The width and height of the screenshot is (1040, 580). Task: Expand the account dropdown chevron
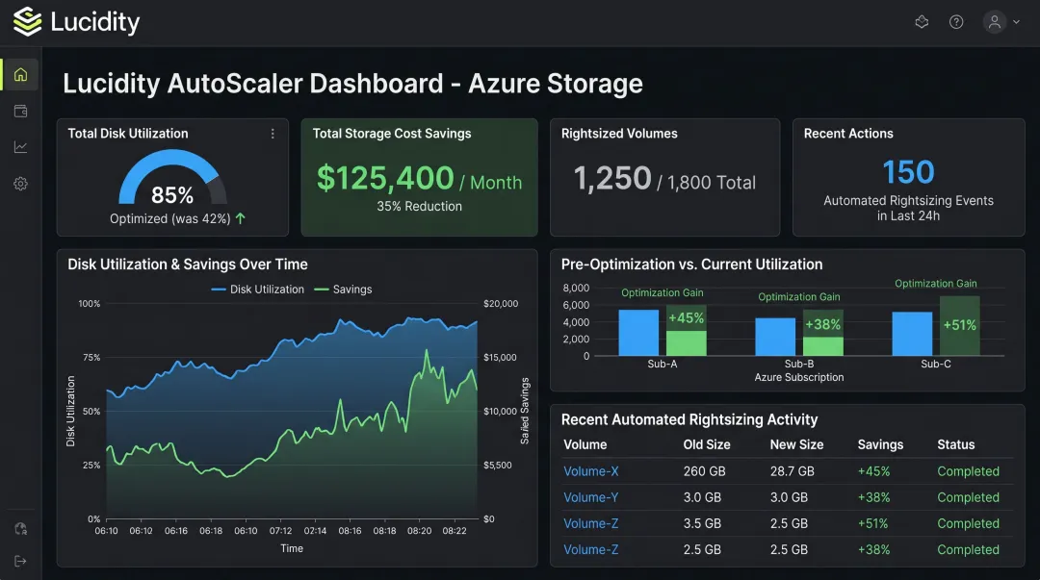[x=1016, y=22]
